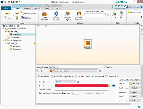Switch to the Process ribbon tab
This screenshot has height=109, width=143.
tap(17, 8)
